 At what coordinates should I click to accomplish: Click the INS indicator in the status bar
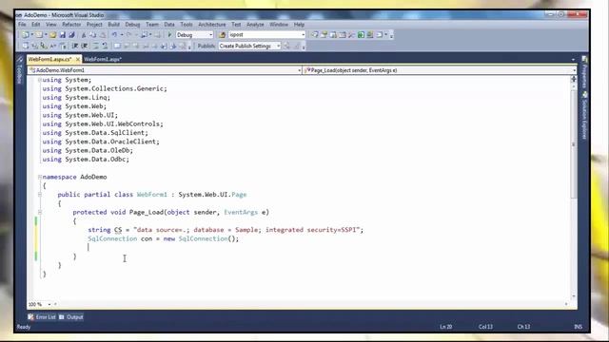coord(578,327)
